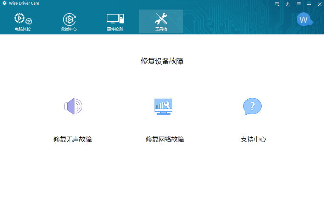The height and width of the screenshot is (204, 324).
Task: Close the Wise Driver Care window
Action: [x=319, y=4]
